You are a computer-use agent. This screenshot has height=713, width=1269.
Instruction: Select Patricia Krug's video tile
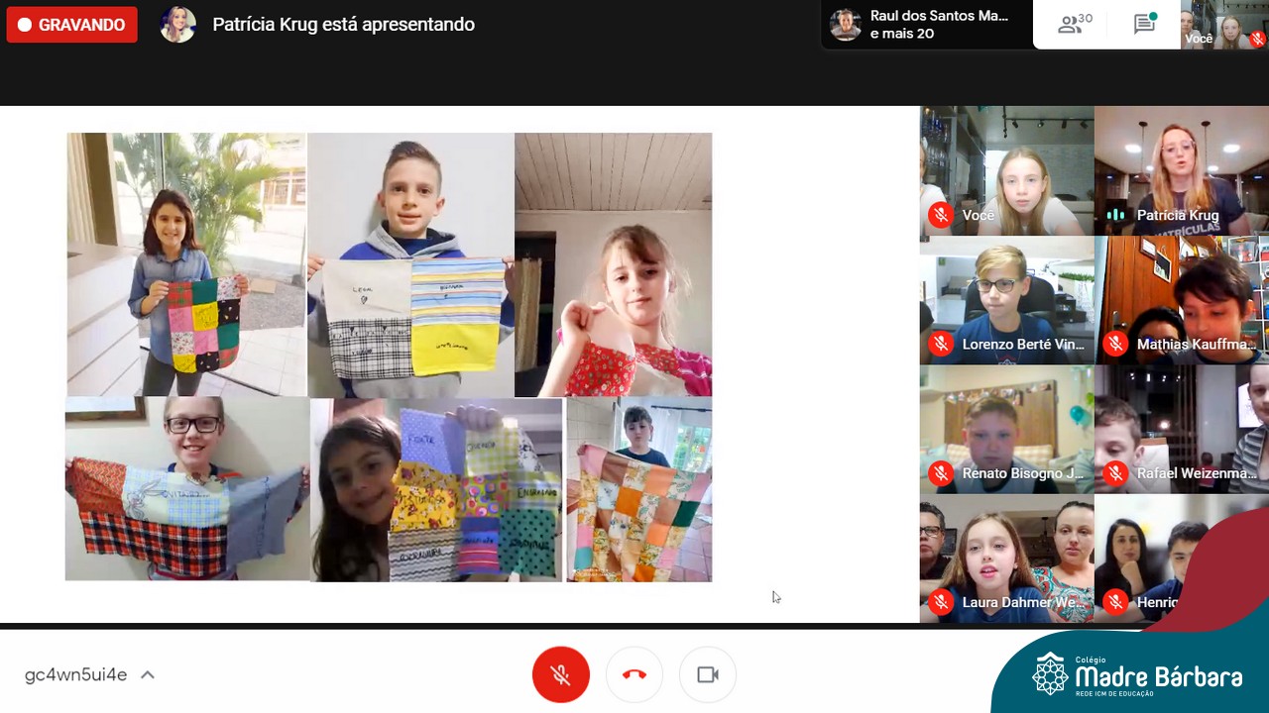click(x=1181, y=170)
